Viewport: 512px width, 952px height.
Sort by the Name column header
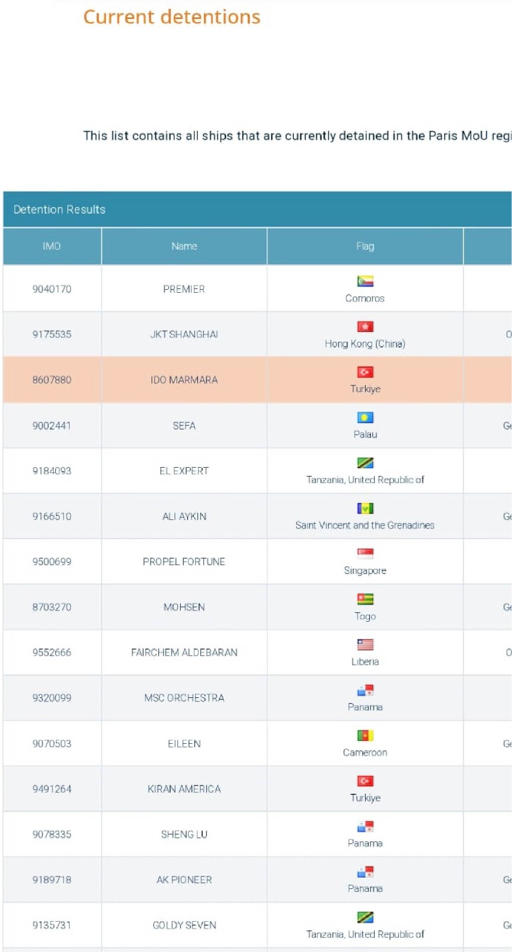pyautogui.click(x=184, y=246)
